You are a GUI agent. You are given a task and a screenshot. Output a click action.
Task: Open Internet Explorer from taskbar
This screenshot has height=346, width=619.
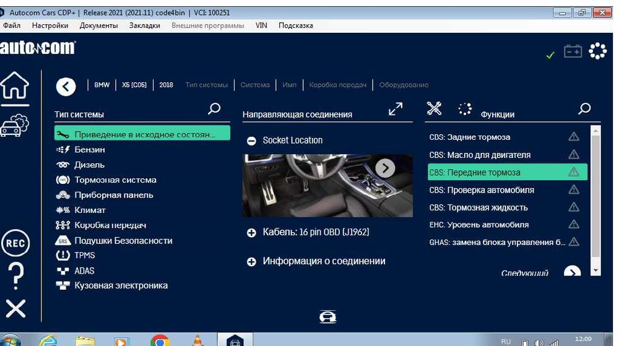tap(48, 340)
